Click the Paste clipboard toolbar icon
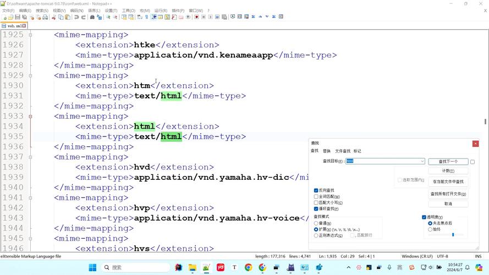489x275 pixels. click(68, 17)
